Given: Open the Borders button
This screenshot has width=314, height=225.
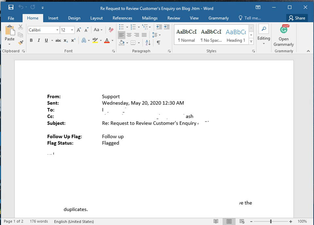Looking at the screenshot, I should coord(133,42).
